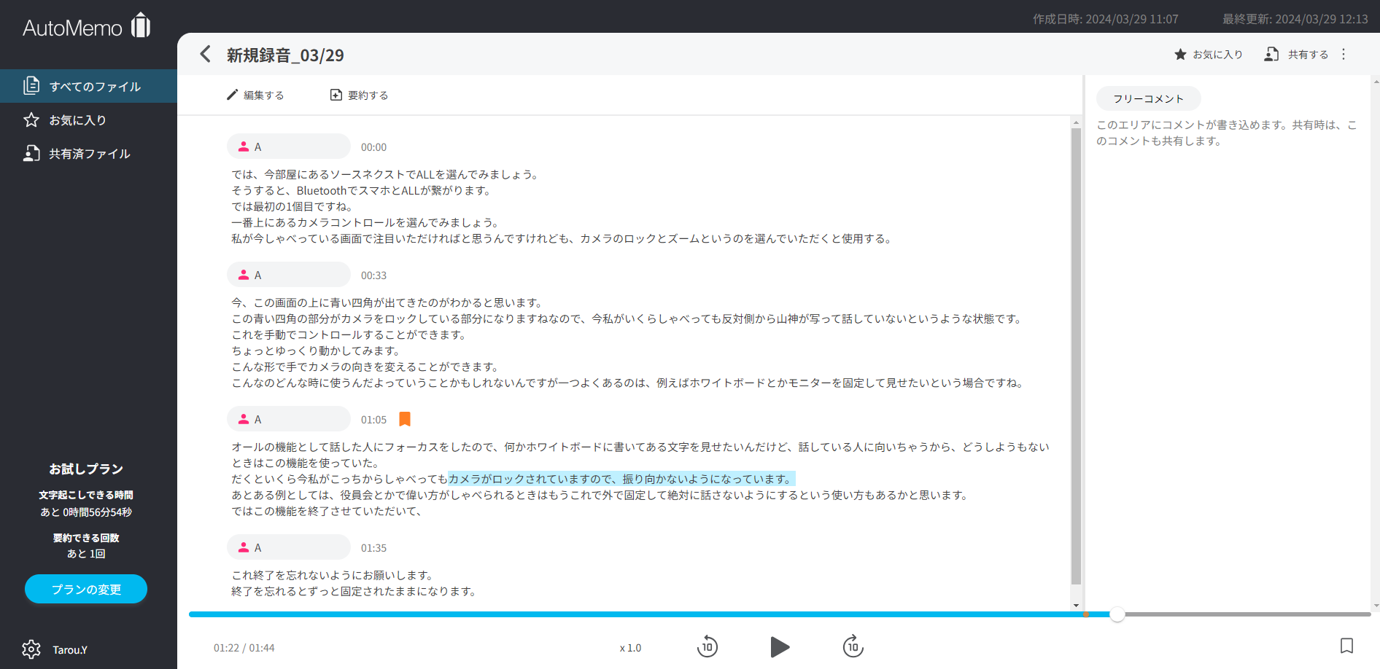
Task: Click 要約する summarize button
Action: click(x=359, y=95)
